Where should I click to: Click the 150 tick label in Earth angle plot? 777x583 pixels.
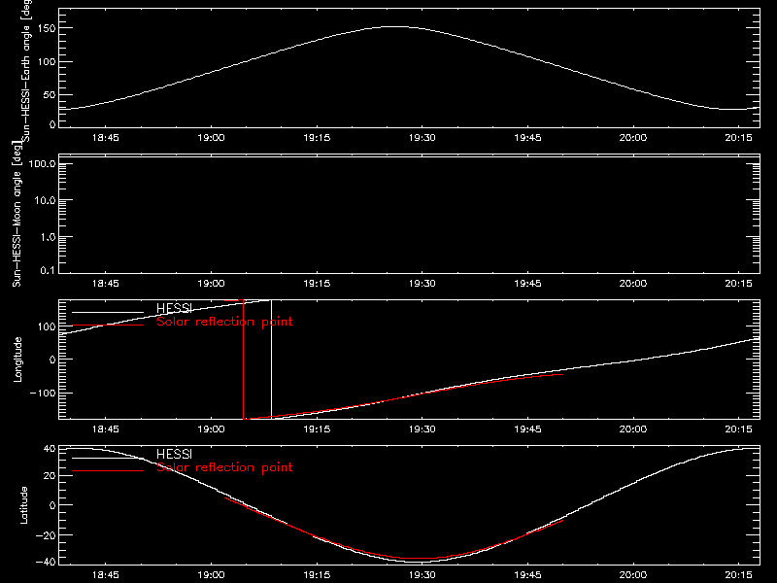(x=46, y=29)
